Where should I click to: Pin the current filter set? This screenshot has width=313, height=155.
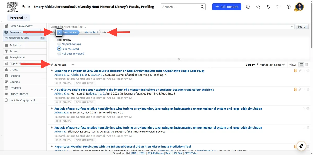[x=105, y=32]
